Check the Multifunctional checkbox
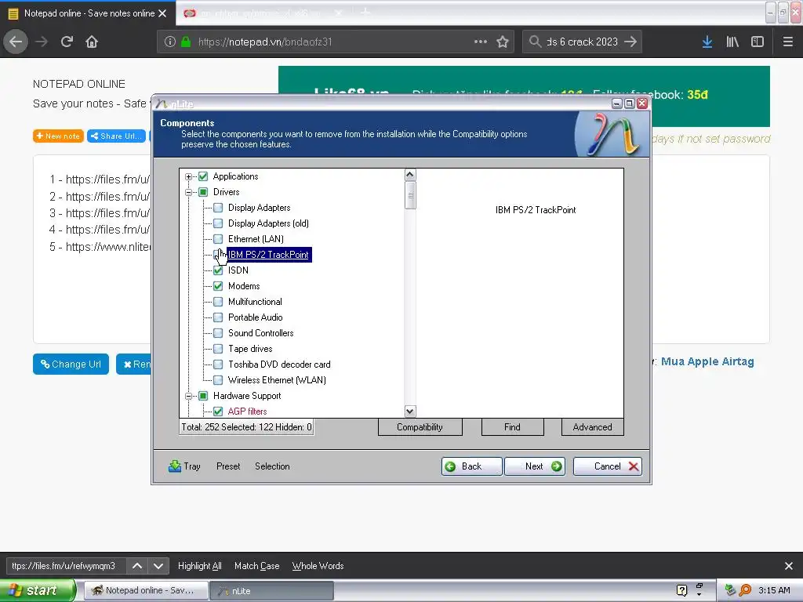The width and height of the screenshot is (803, 602). click(218, 302)
